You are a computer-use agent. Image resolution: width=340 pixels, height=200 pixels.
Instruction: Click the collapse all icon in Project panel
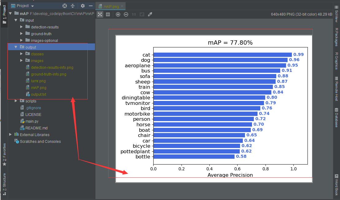(x=73, y=6)
